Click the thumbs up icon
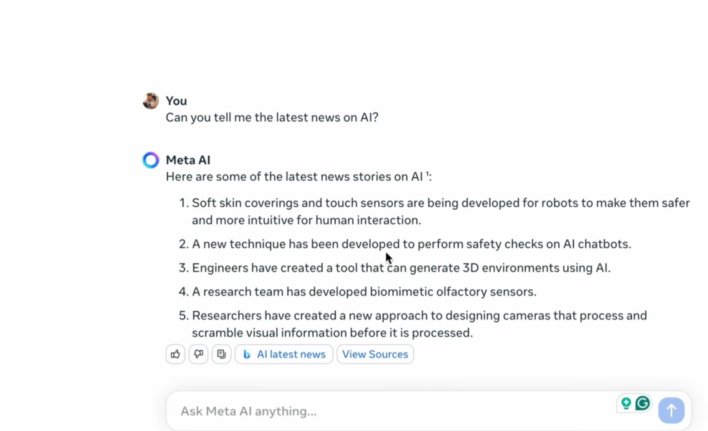The width and height of the screenshot is (708, 431). click(175, 354)
